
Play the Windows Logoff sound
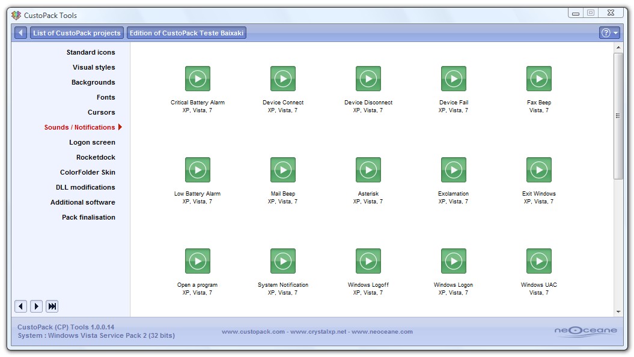pos(368,261)
